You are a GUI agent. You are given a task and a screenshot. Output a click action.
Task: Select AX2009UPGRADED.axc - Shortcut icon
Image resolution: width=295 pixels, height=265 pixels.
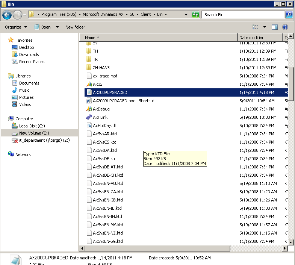tap(89, 101)
